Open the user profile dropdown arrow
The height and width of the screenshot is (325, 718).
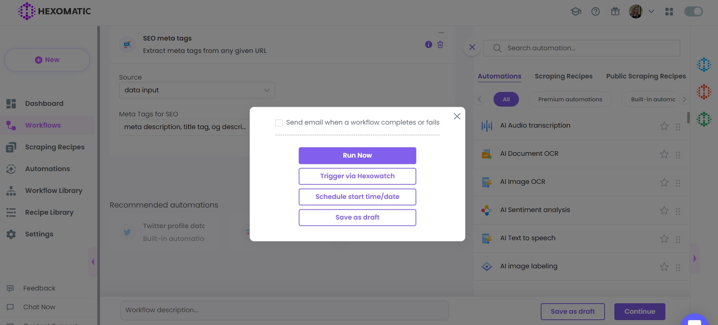click(x=651, y=12)
